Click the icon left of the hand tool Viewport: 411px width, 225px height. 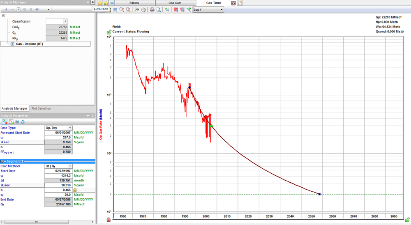point(137,10)
